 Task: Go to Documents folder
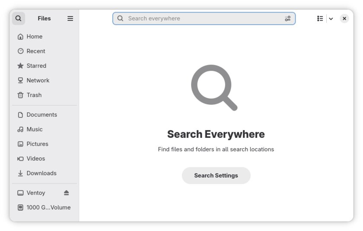[41, 115]
